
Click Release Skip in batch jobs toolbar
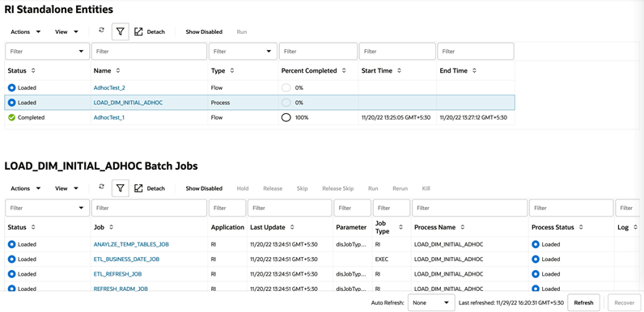pyautogui.click(x=337, y=188)
